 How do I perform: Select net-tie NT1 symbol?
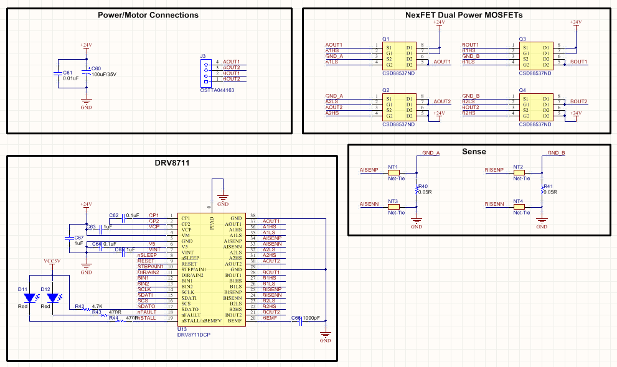(x=393, y=172)
